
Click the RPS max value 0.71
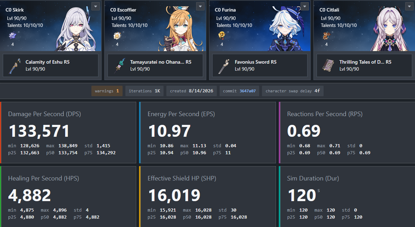coord(334,146)
